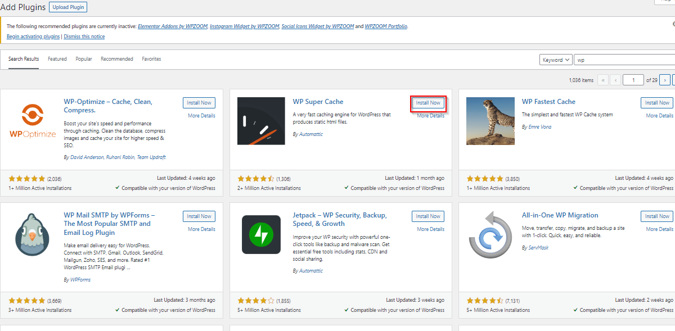Open Elementor Addons by WPZOOM link
The width and height of the screenshot is (675, 331).
[173, 26]
